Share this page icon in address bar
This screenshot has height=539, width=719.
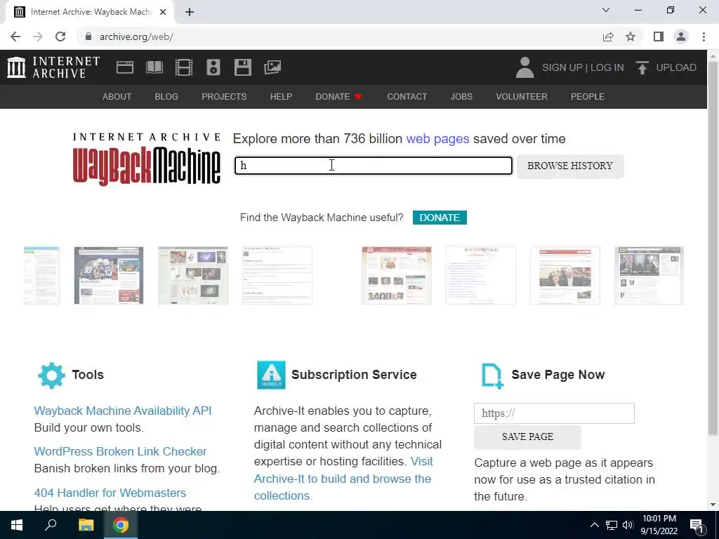coord(608,36)
